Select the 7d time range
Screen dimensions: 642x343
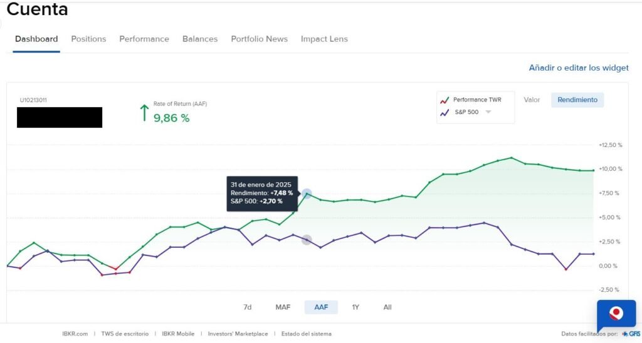(248, 307)
